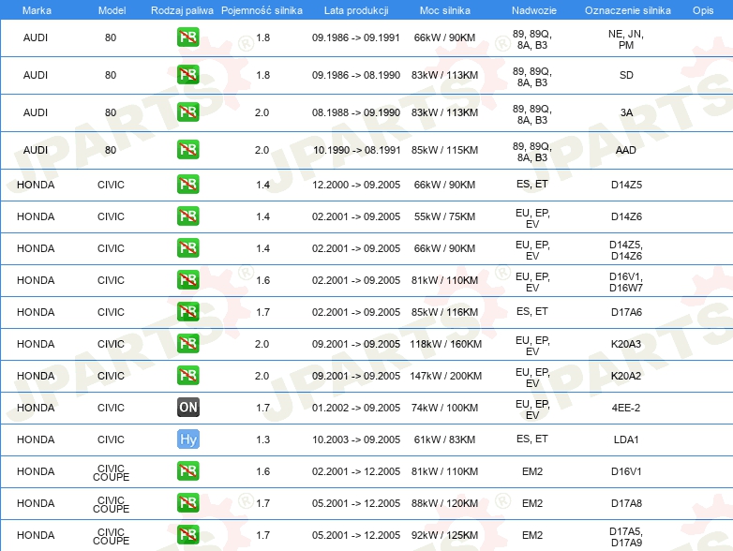Image resolution: width=733 pixels, height=551 pixels.
Task: Select the AAD engine code cell
Action: click(x=626, y=150)
